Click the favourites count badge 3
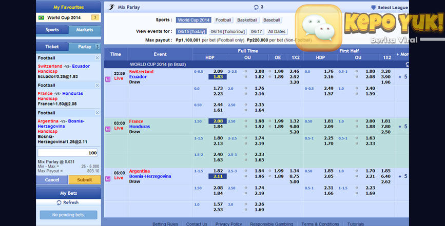The image size is (445, 226). click(x=95, y=17)
